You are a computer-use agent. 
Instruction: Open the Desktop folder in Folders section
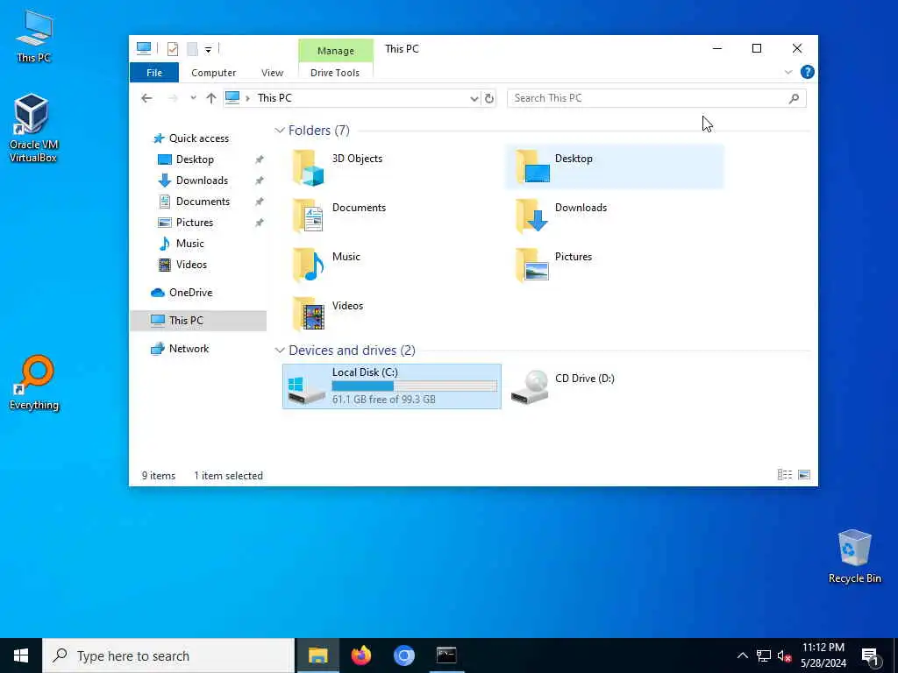(x=615, y=167)
